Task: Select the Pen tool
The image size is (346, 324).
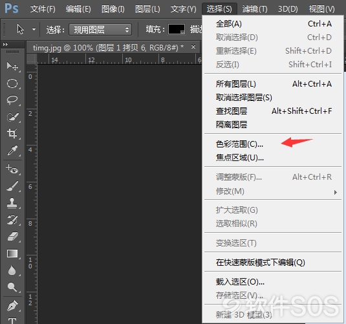Action: pos(12,306)
